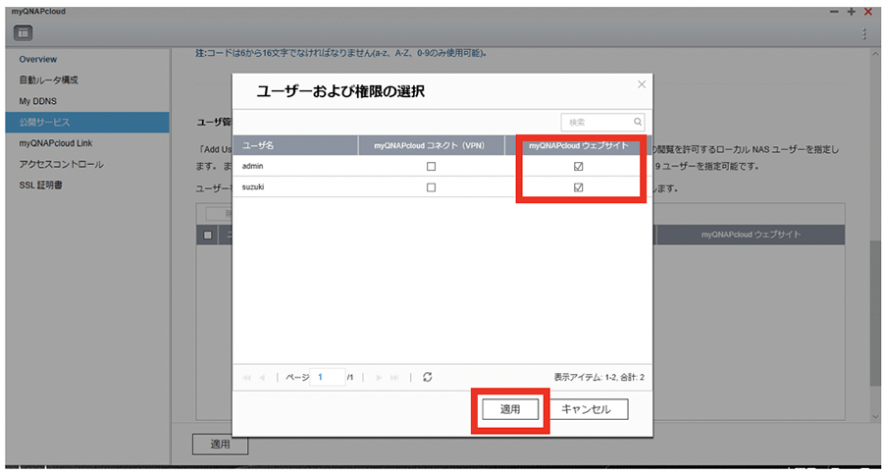
Task: Click the sidebar toggle icon in toolbar
Action: click(x=24, y=33)
